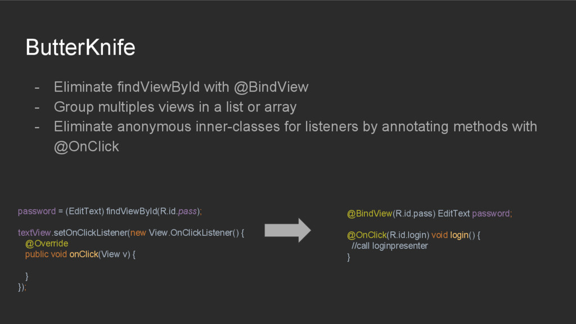Click the 'Eliminate findViewById with @BindView' bullet
The image size is (576, 324).
tap(181, 87)
